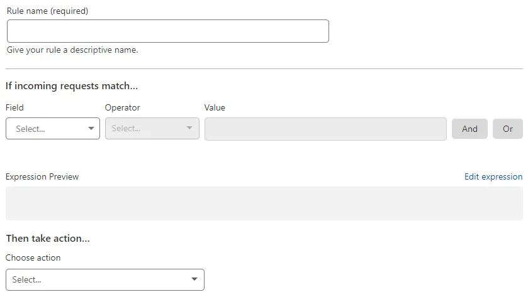Click the "Rule name (required)" label
This screenshot has height=297, width=528.
tap(47, 11)
